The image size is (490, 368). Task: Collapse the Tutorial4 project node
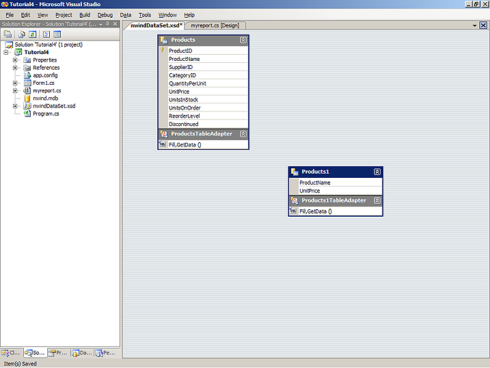(6, 52)
